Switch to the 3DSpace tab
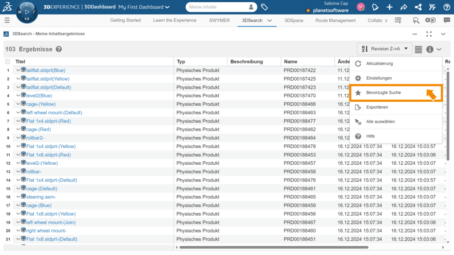This screenshot has height=255, width=454. pyautogui.click(x=294, y=20)
